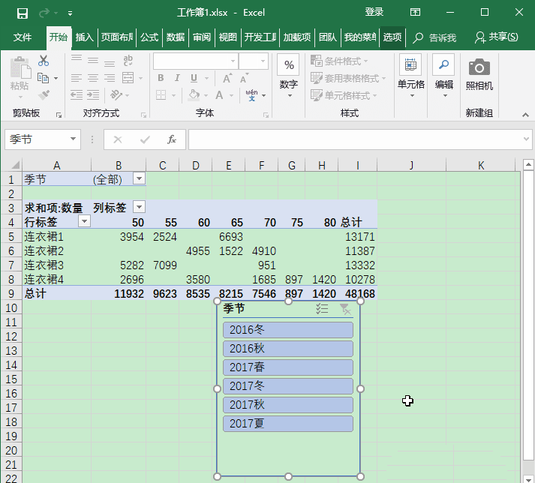Open the 公式 (Formulas) ribbon tab

coord(149,37)
